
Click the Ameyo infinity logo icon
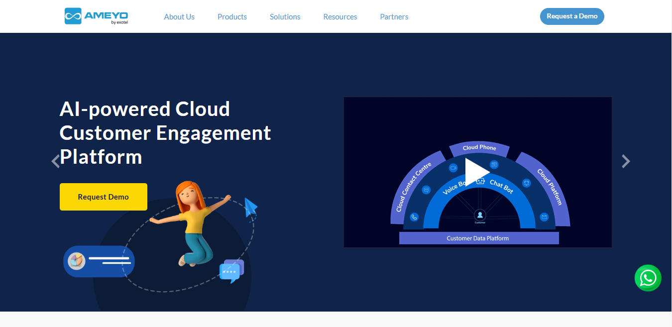click(x=73, y=16)
